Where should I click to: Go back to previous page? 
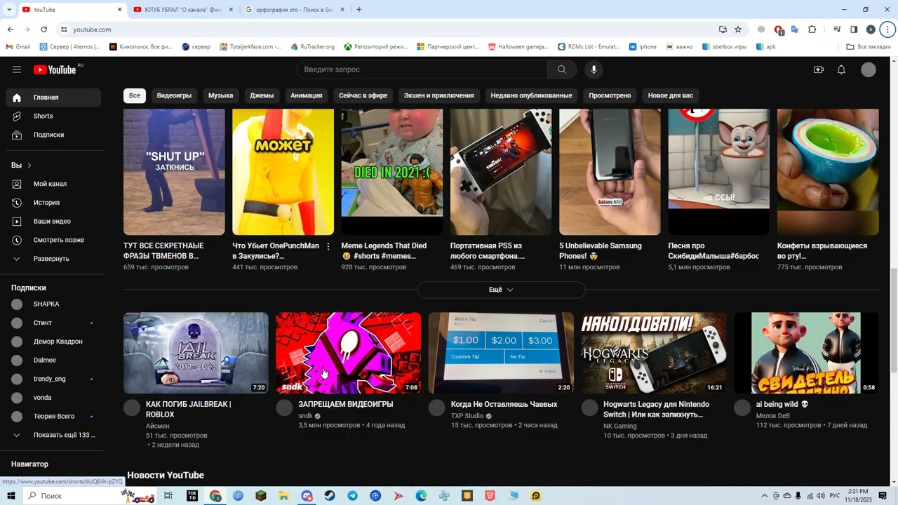click(11, 29)
